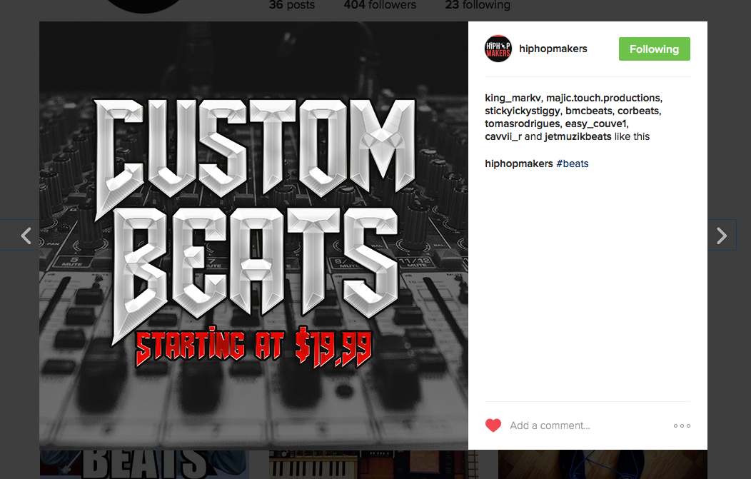Open hiphopmakers username in post header

pyautogui.click(x=553, y=49)
